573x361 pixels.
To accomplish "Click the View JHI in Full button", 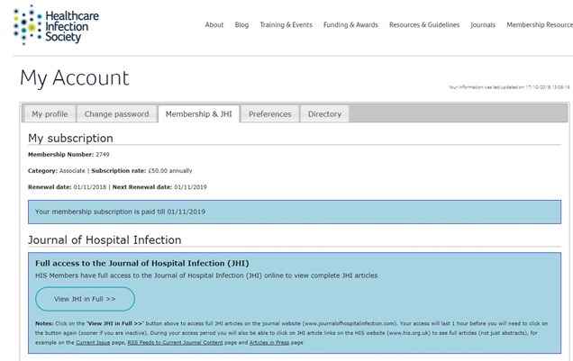I will (85, 299).
